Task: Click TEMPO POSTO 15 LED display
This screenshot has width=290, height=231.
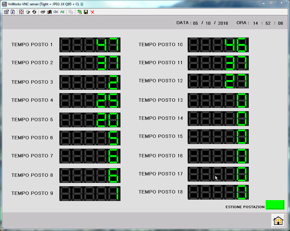Action: [218, 136]
